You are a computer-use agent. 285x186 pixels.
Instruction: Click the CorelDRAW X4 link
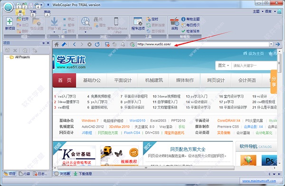(x=228, y=121)
